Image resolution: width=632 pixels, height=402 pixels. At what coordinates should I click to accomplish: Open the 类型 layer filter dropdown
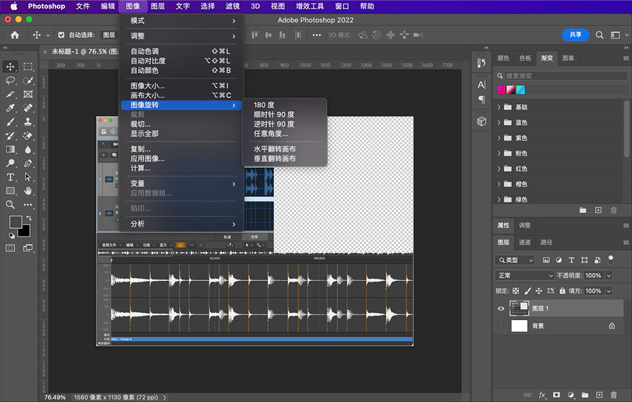(514, 260)
